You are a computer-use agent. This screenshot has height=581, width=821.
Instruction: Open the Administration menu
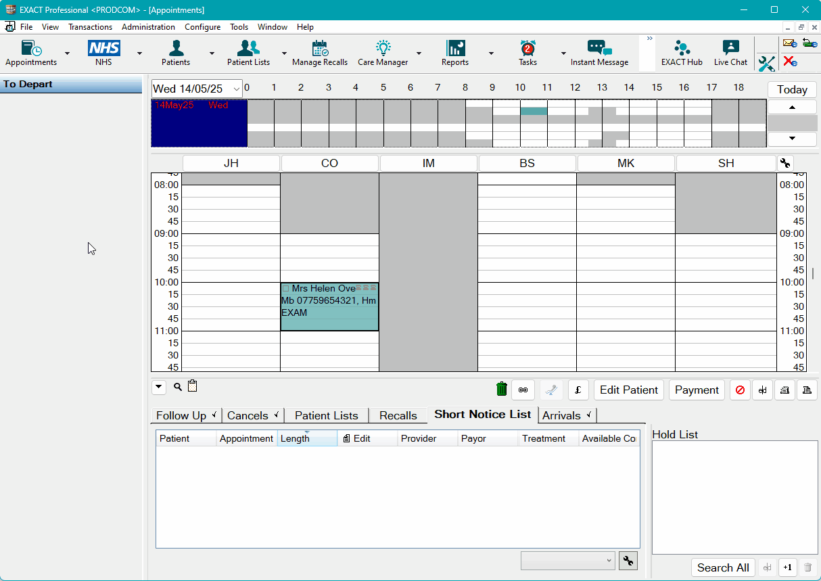[x=148, y=27]
